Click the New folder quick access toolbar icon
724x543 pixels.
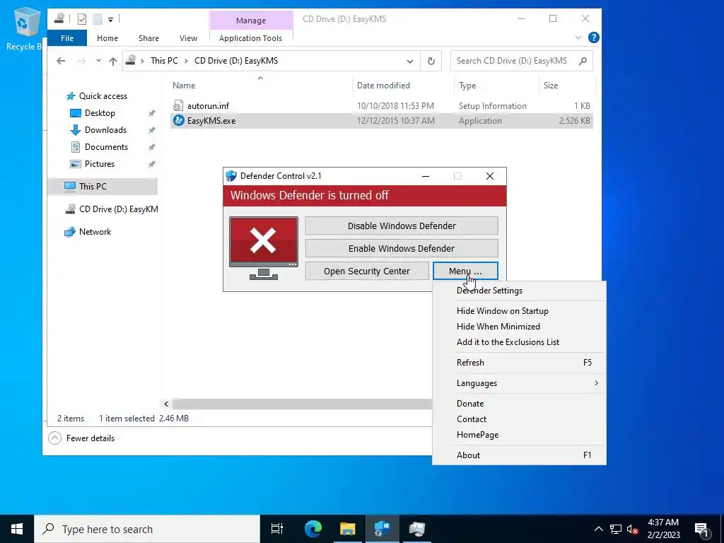(97, 19)
